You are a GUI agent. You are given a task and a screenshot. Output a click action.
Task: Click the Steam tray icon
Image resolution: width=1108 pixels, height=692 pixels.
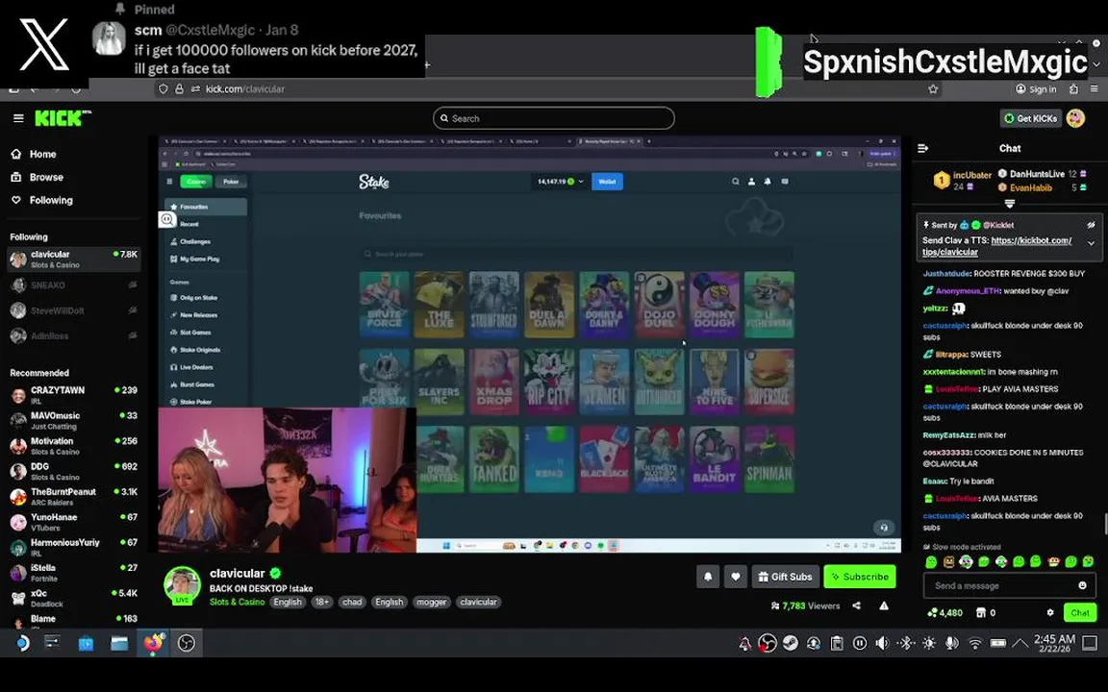(x=791, y=643)
